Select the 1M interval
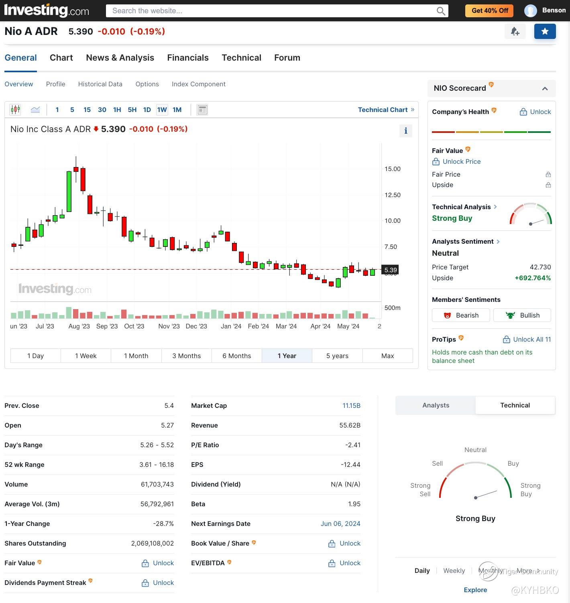This screenshot has height=603, width=570. point(177,110)
